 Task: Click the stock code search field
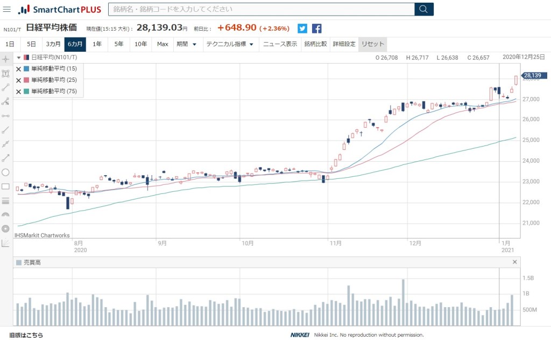[261, 9]
